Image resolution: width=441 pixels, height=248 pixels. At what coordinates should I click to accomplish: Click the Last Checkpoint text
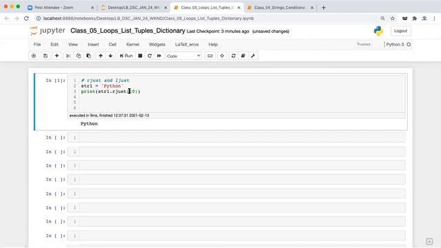coord(218,32)
